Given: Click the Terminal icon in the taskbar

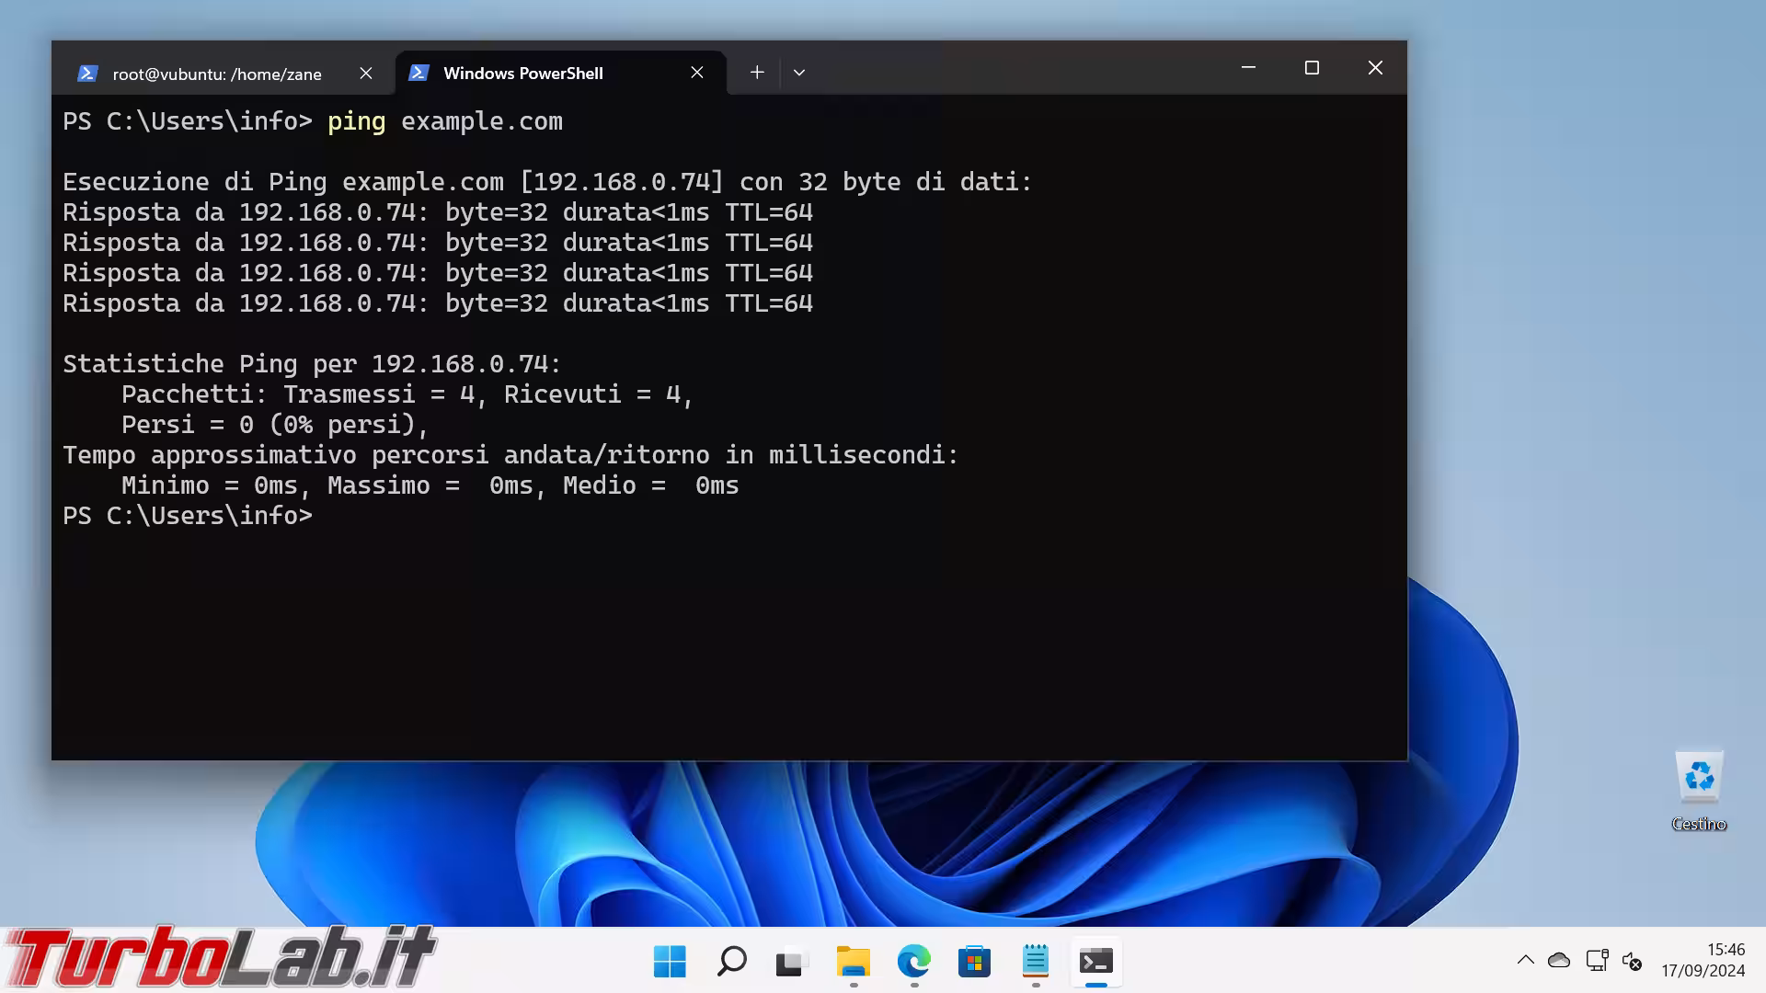Looking at the screenshot, I should pyautogui.click(x=1095, y=962).
